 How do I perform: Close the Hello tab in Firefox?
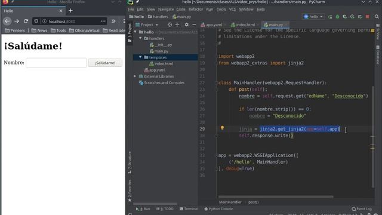click(x=61, y=11)
